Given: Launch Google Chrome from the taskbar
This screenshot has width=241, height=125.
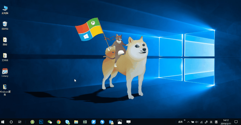Looking at the screenshot, I should click(x=59, y=122).
